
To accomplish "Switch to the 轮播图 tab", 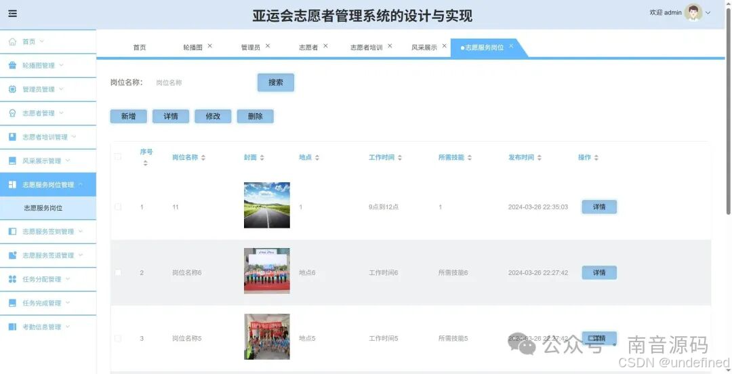I will [192, 47].
